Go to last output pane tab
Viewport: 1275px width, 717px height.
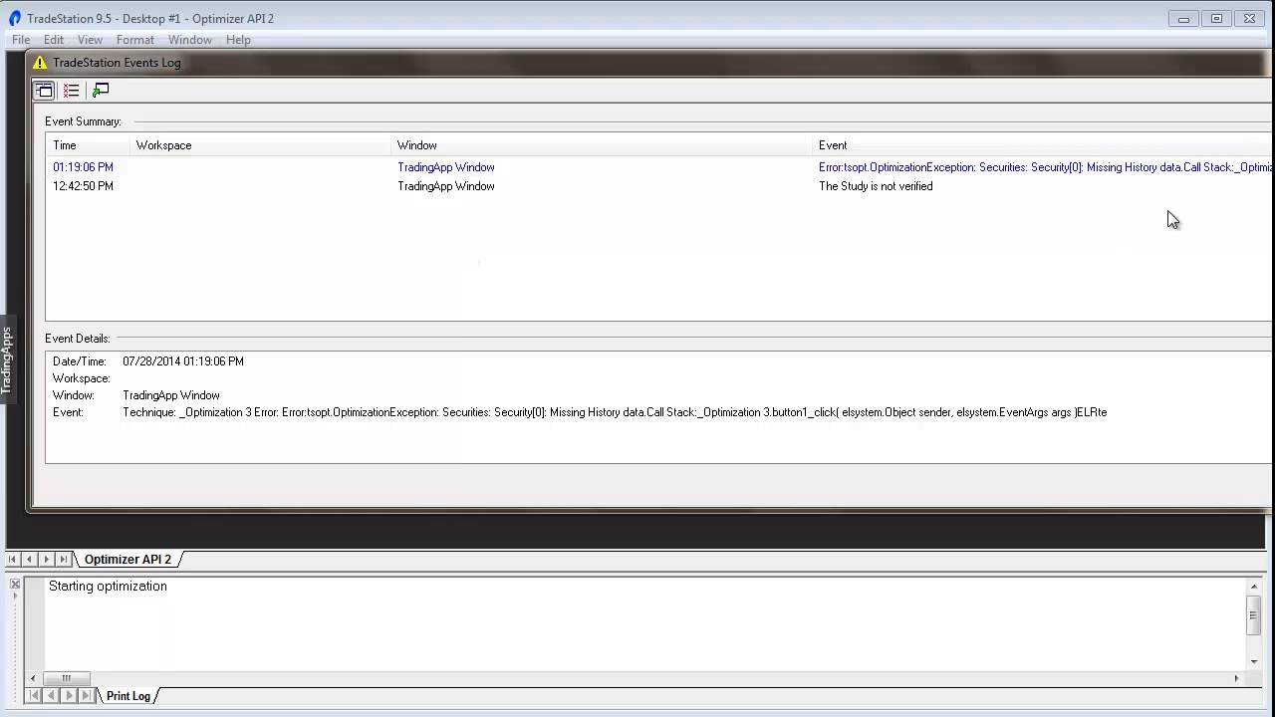(86, 696)
